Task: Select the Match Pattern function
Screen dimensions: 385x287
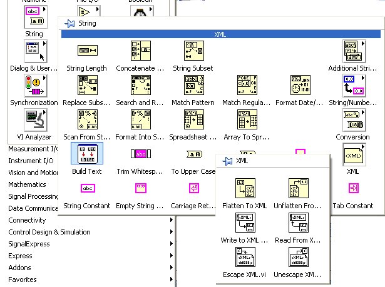Action: coord(194,85)
